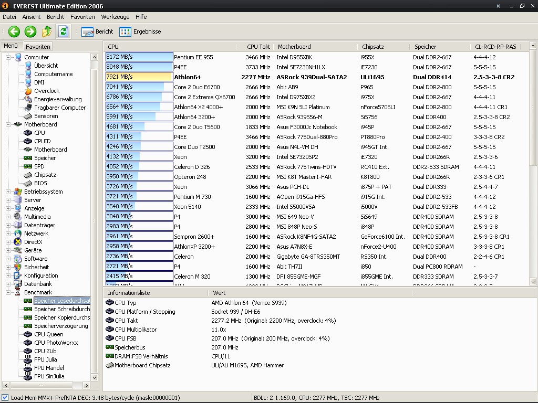Image resolution: width=538 pixels, height=403 pixels.
Task: Expand the DirectX node
Action: pos(8,242)
